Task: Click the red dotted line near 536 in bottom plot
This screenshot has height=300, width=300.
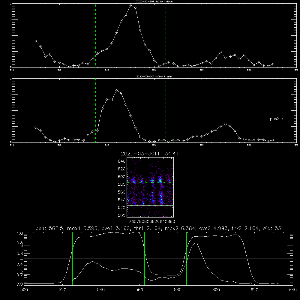Action: 93,259
